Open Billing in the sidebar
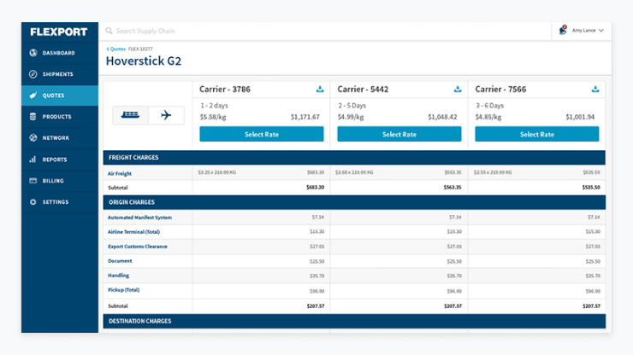The image size is (633, 355). point(60,181)
